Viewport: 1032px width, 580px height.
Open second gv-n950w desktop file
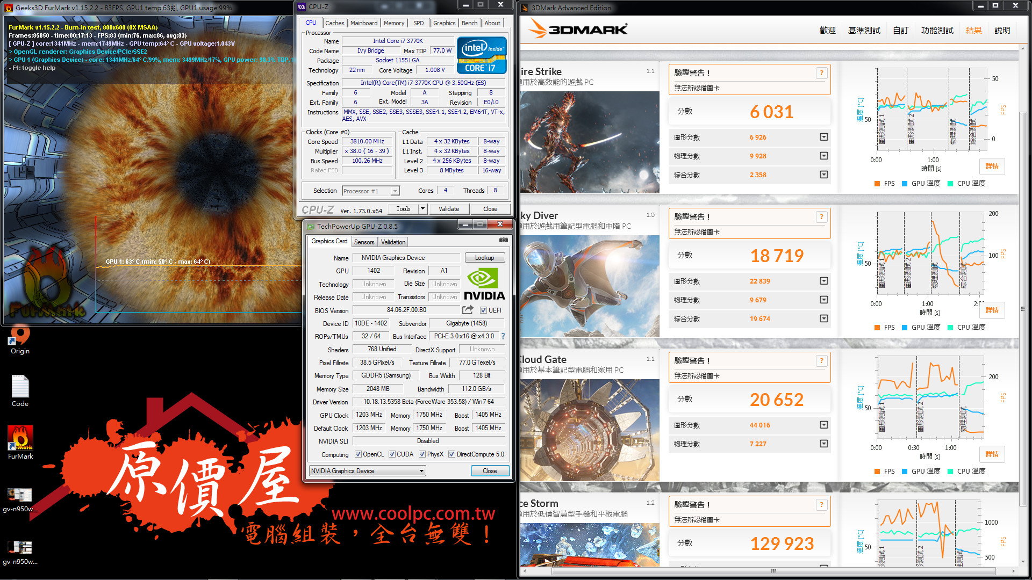[x=20, y=553]
